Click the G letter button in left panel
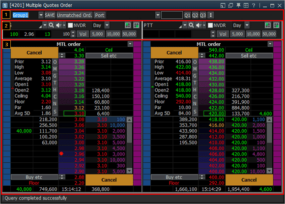This screenshot has height=204, width=285. (x=55, y=76)
